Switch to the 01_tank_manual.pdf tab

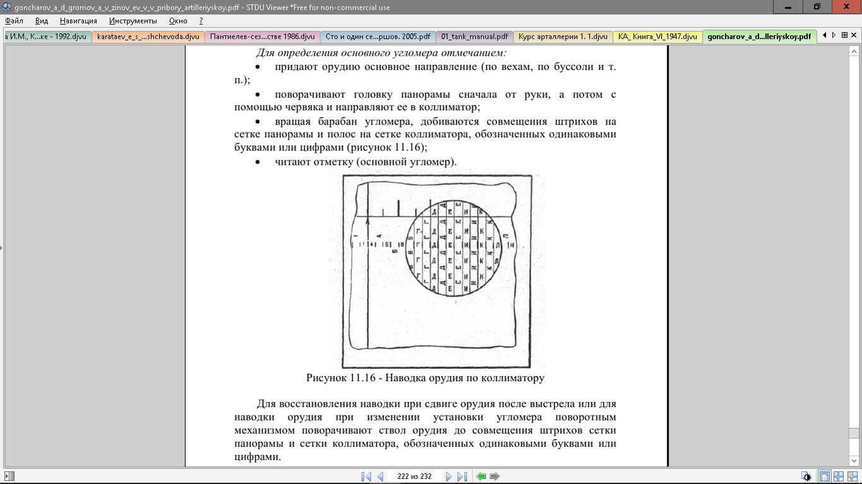click(474, 37)
